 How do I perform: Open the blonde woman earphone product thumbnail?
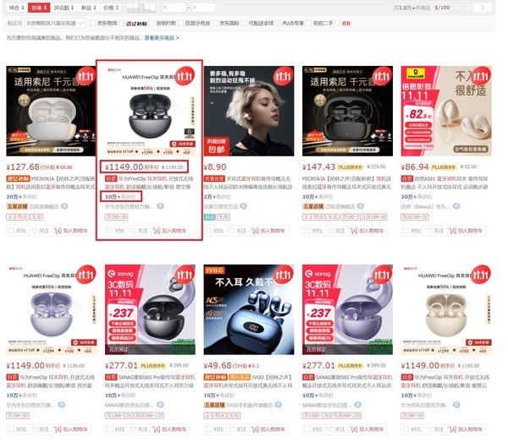249,111
